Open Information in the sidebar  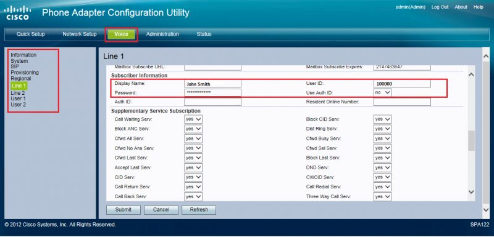23,55
